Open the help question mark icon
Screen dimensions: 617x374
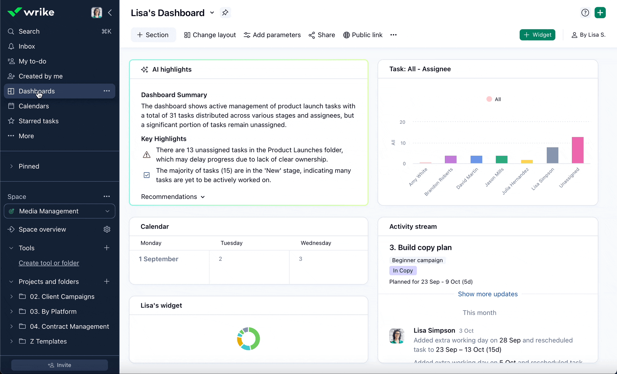585,13
